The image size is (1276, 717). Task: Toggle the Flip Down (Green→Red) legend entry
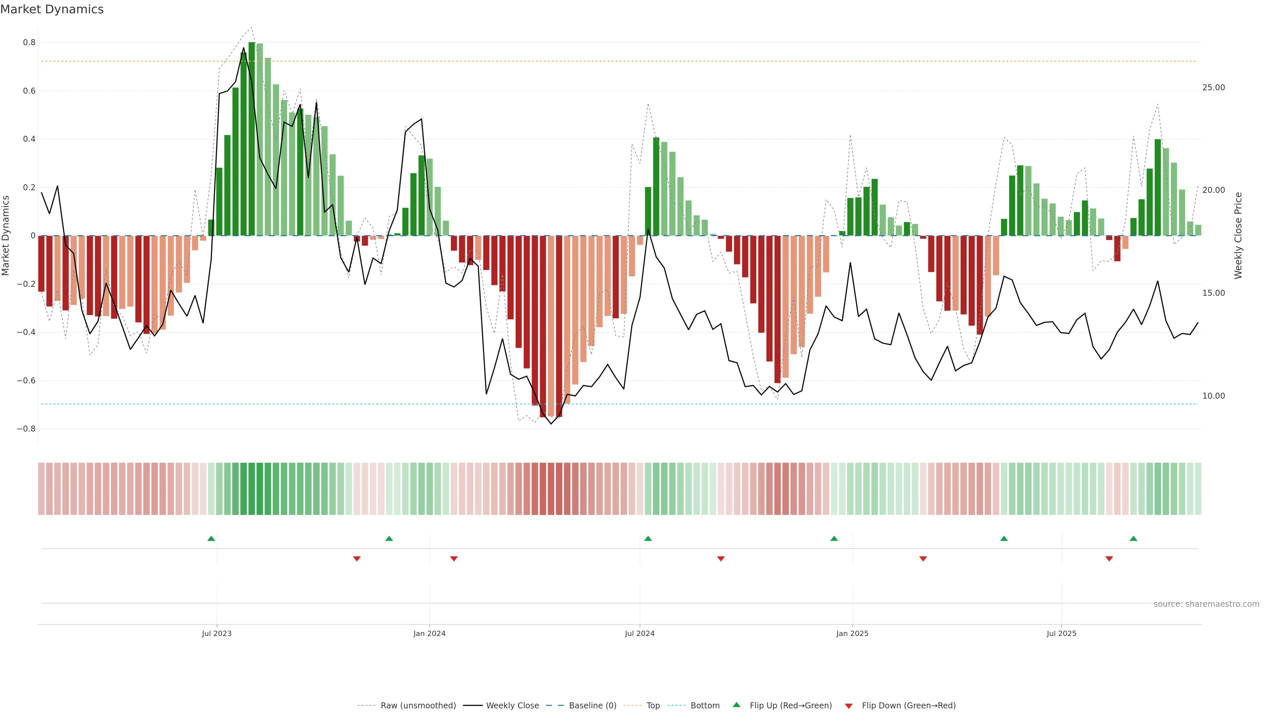(x=908, y=706)
